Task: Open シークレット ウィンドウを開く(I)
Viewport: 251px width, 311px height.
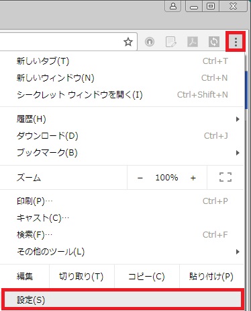Action: coord(122,95)
